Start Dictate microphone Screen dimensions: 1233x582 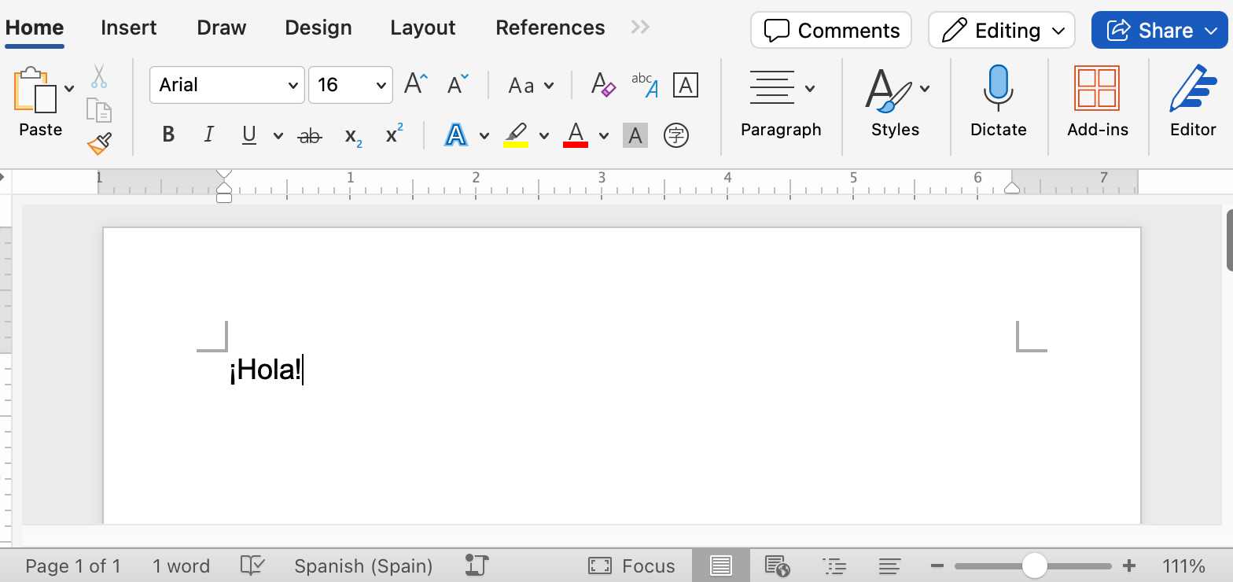click(x=998, y=90)
